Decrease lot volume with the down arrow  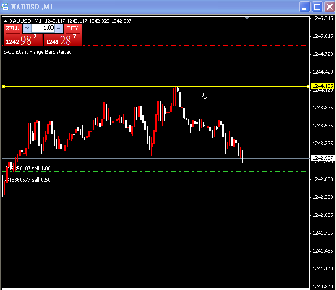(x=27, y=28)
